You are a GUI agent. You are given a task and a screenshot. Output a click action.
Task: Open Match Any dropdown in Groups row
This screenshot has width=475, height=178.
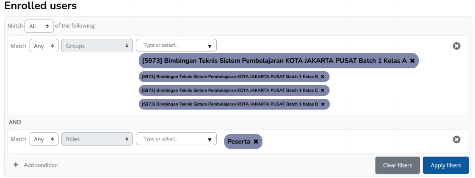tap(44, 46)
